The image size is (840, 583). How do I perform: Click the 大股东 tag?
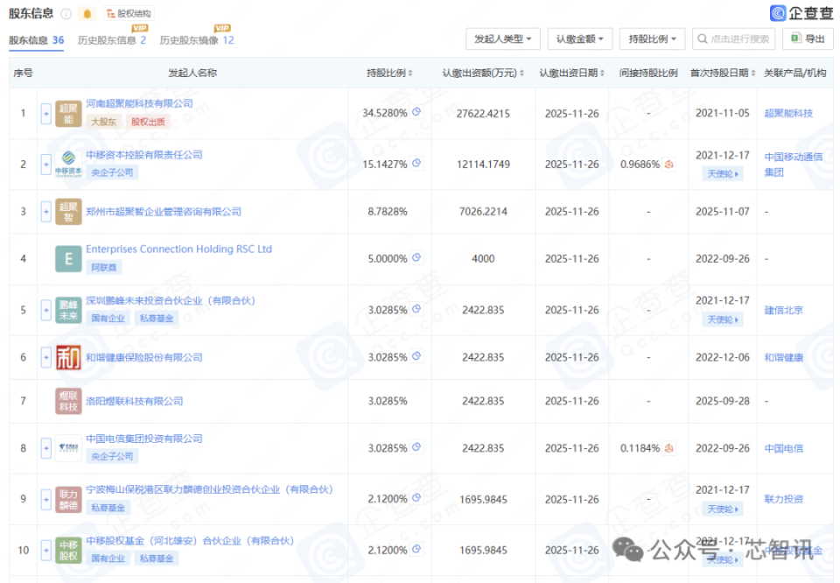point(103,122)
